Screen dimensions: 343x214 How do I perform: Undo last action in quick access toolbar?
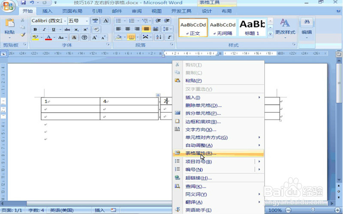(x=32, y=3)
